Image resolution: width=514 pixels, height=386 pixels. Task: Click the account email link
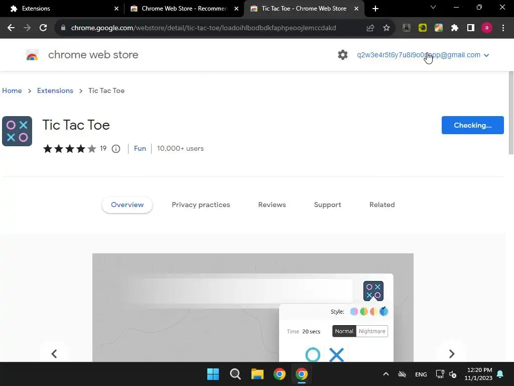pos(419,55)
